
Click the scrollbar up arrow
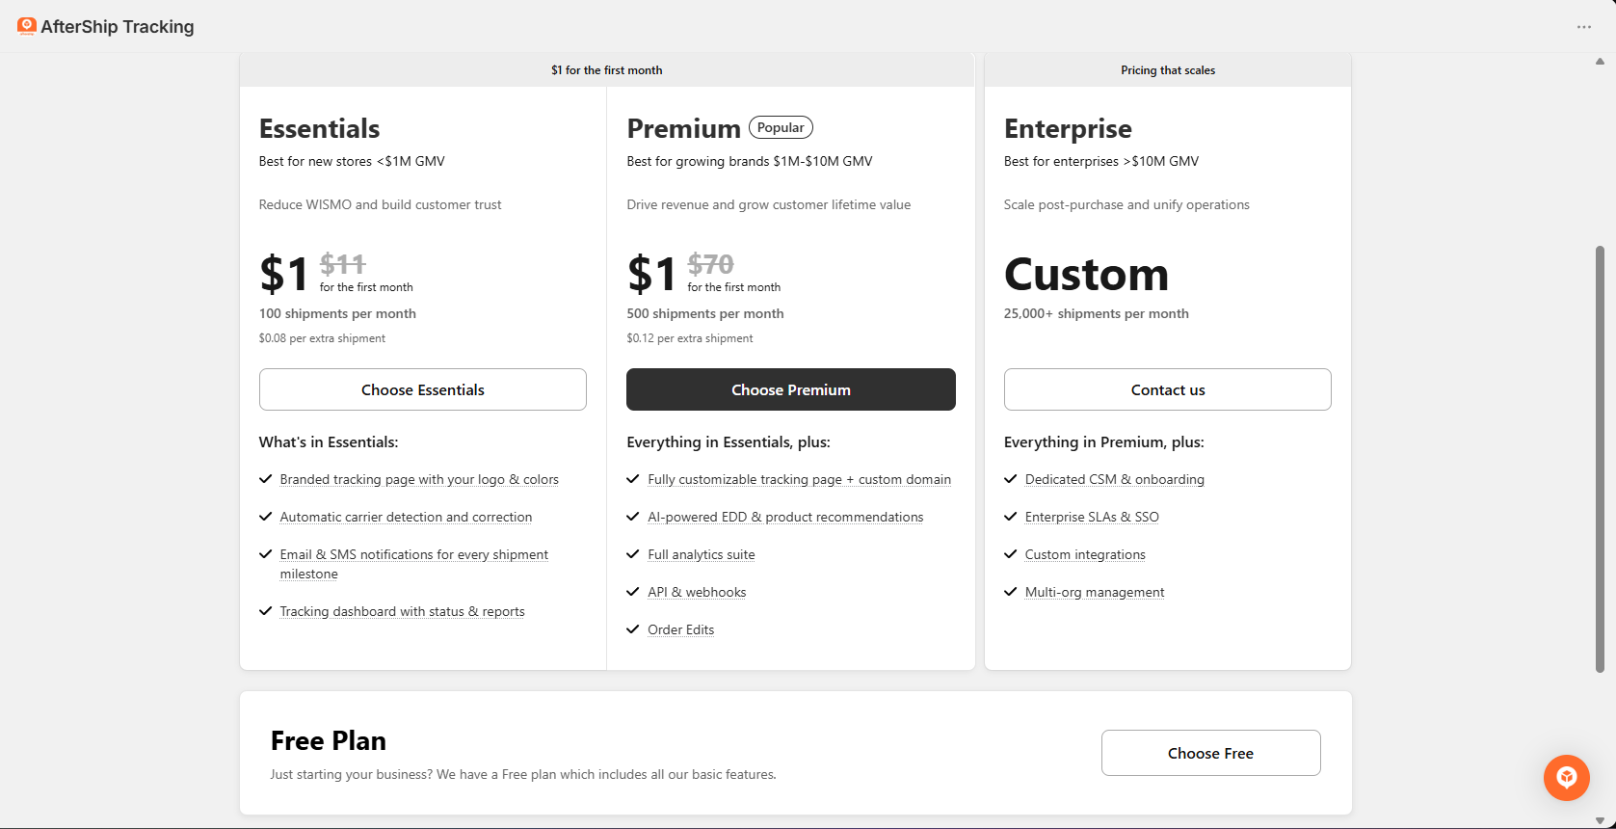pyautogui.click(x=1600, y=62)
